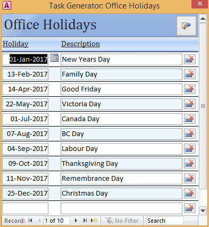Delete the New Years Day record
Screen dimensions: 209x227
click(190, 60)
